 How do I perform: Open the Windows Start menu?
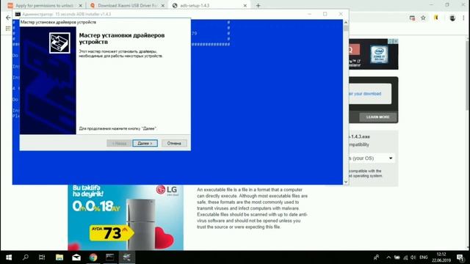(9, 257)
